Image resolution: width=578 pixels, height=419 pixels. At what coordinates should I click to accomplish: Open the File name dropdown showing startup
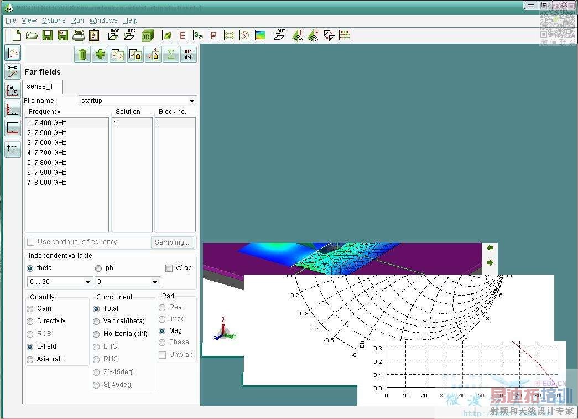pyautogui.click(x=138, y=101)
